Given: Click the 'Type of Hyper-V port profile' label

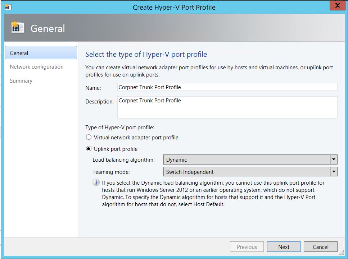Looking at the screenshot, I should point(119,127).
